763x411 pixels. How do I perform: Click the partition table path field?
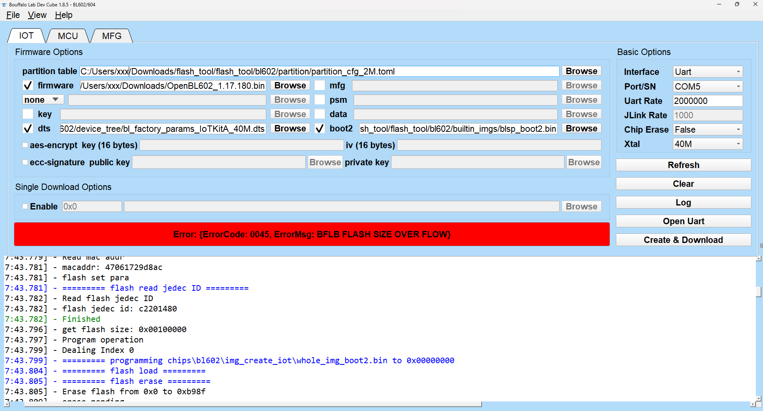[319, 71]
